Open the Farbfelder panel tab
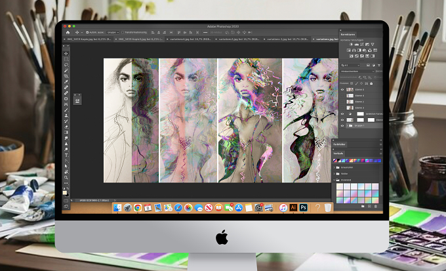Image resolution: width=446 pixels, height=271 pixels. (x=340, y=144)
